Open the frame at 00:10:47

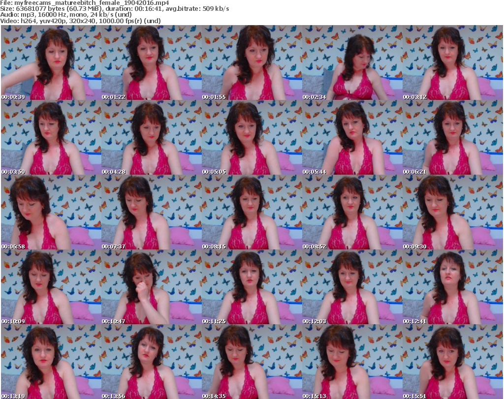(152, 287)
